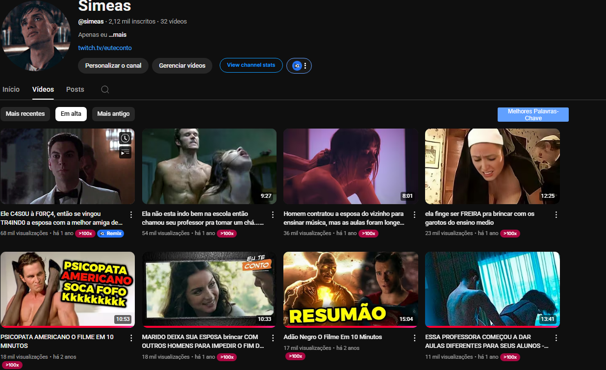Click the >100x badge under 'ela finge ser FREIRA'
This screenshot has width=606, height=370.
510,234
